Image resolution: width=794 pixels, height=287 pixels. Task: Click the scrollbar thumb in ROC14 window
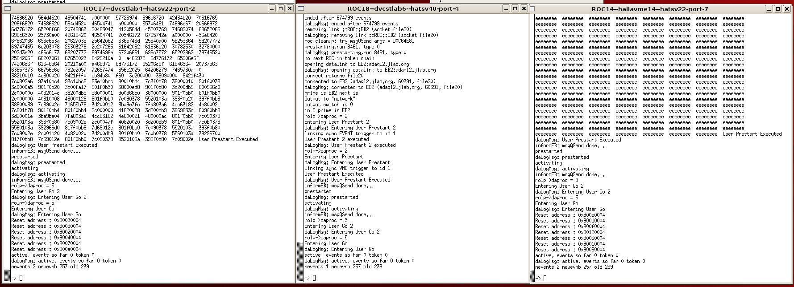click(532, 276)
